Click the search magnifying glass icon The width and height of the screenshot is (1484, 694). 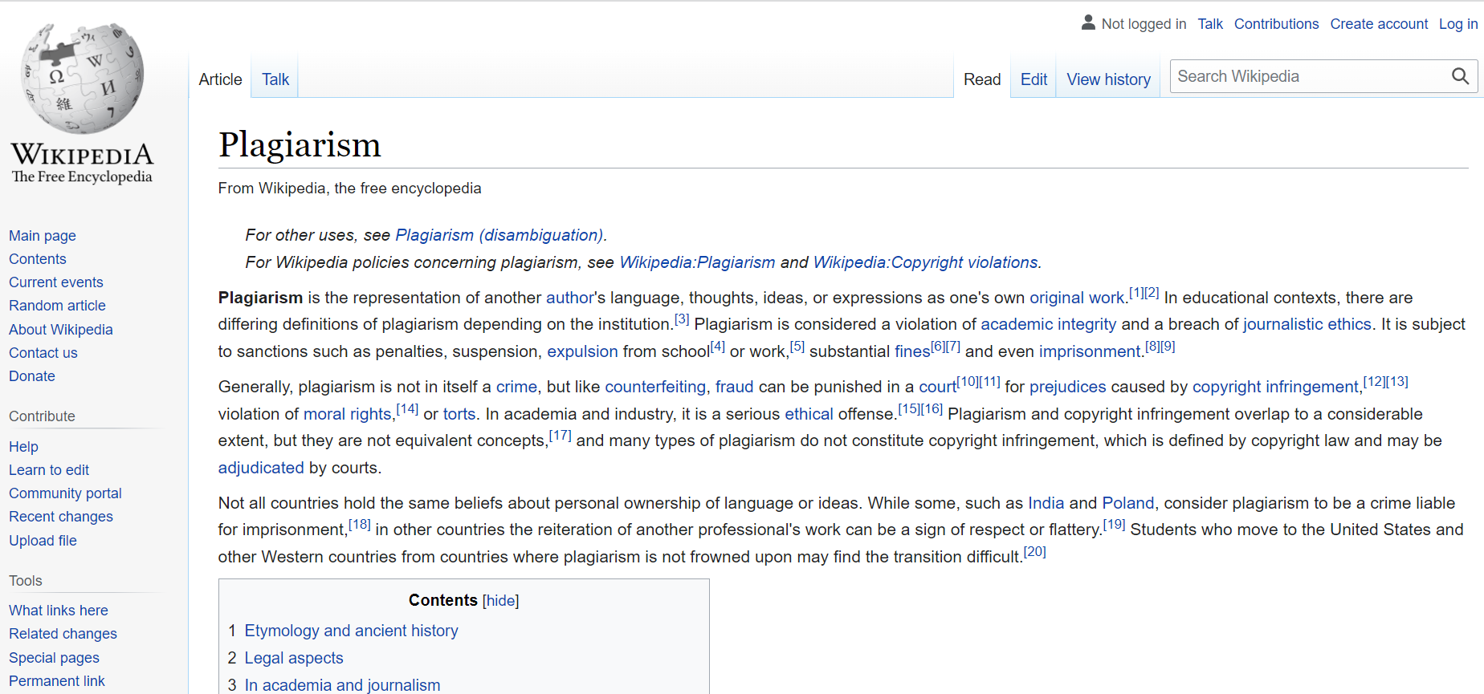point(1460,76)
